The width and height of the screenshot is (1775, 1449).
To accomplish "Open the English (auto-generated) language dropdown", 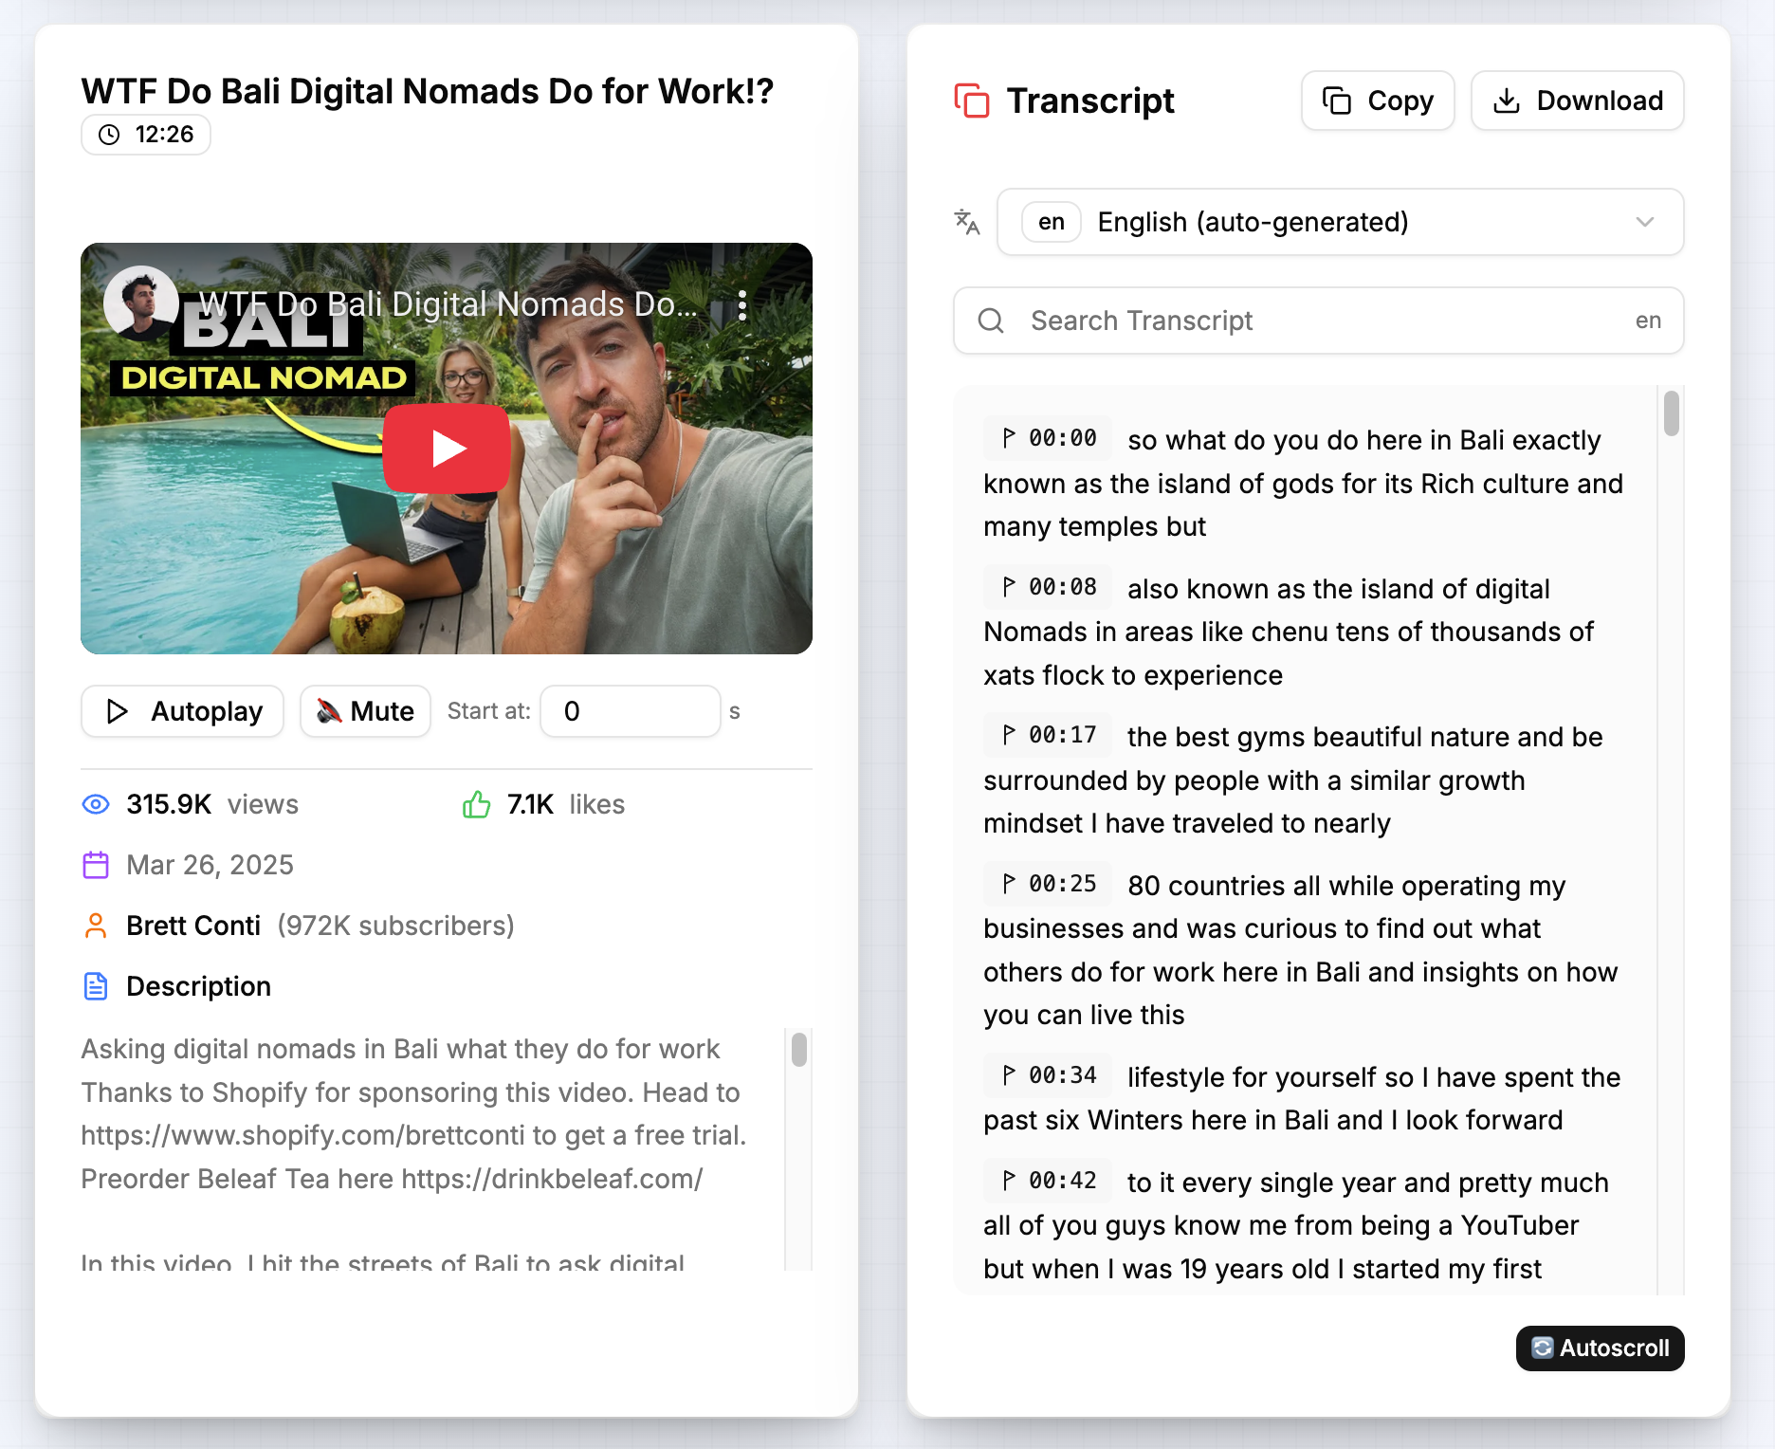I will click(x=1341, y=222).
